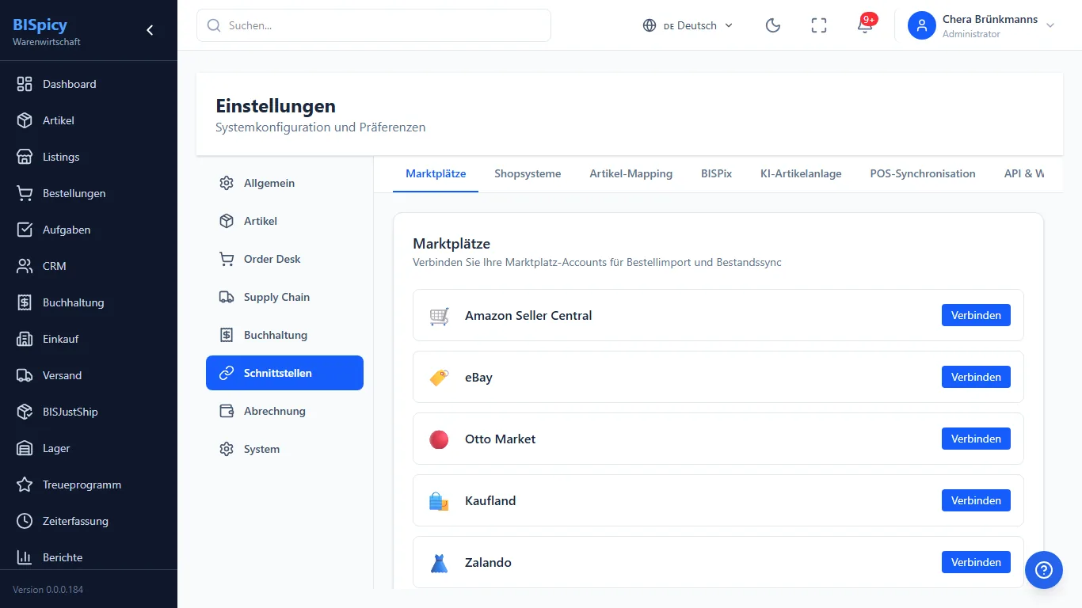Switch to the Shopsysteme tab

click(528, 173)
